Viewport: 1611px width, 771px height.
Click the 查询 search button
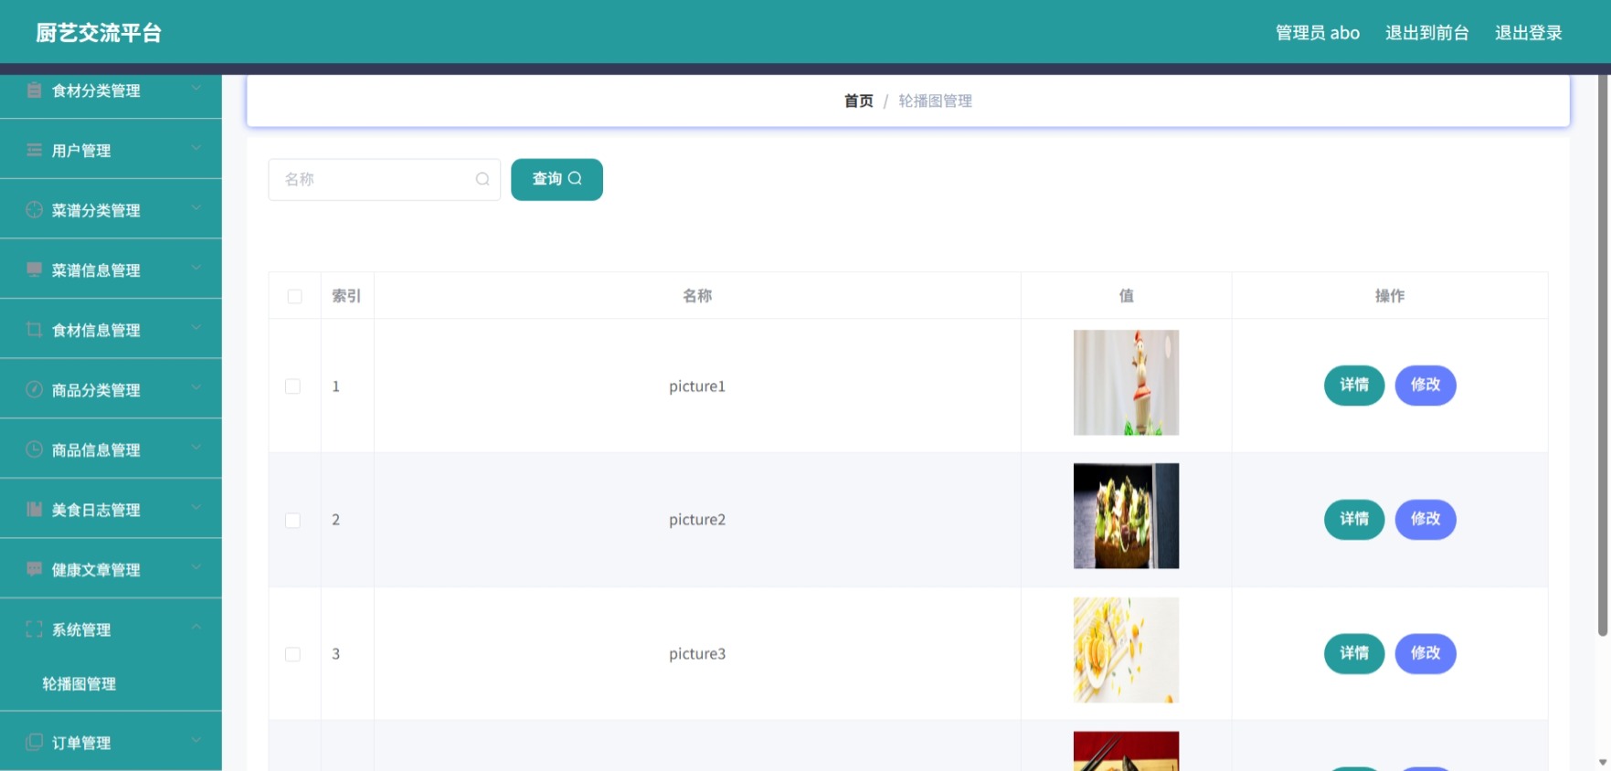(556, 179)
